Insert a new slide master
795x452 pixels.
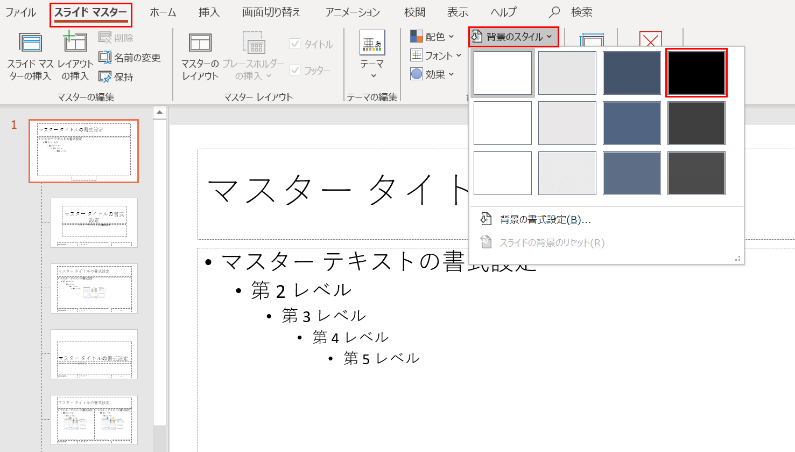tap(30, 56)
